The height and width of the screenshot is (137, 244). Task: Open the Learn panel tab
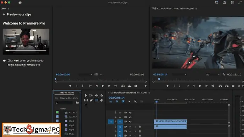point(3,8)
